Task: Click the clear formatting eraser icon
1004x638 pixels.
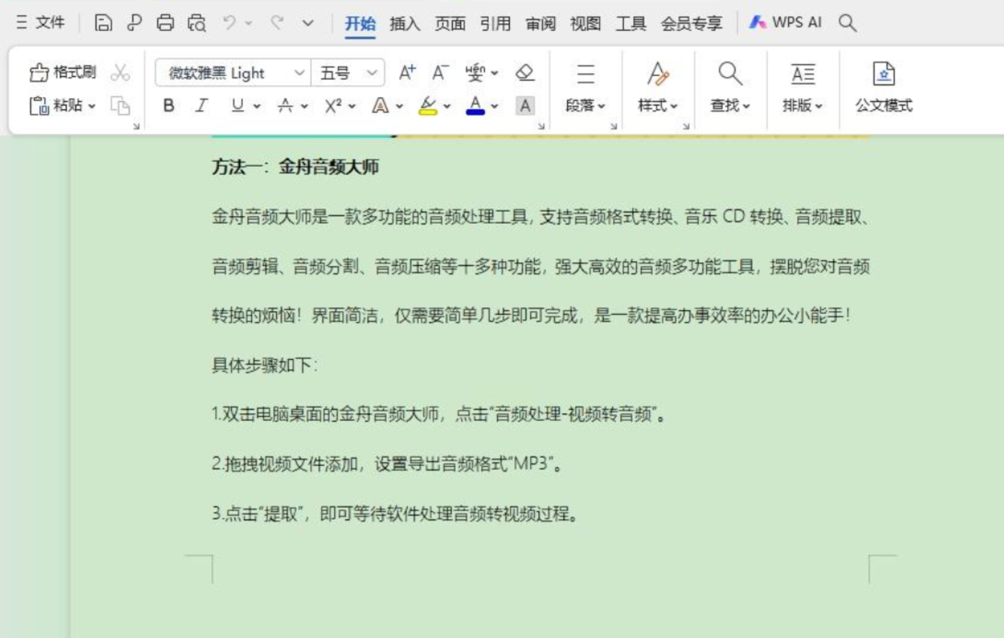Action: click(524, 73)
